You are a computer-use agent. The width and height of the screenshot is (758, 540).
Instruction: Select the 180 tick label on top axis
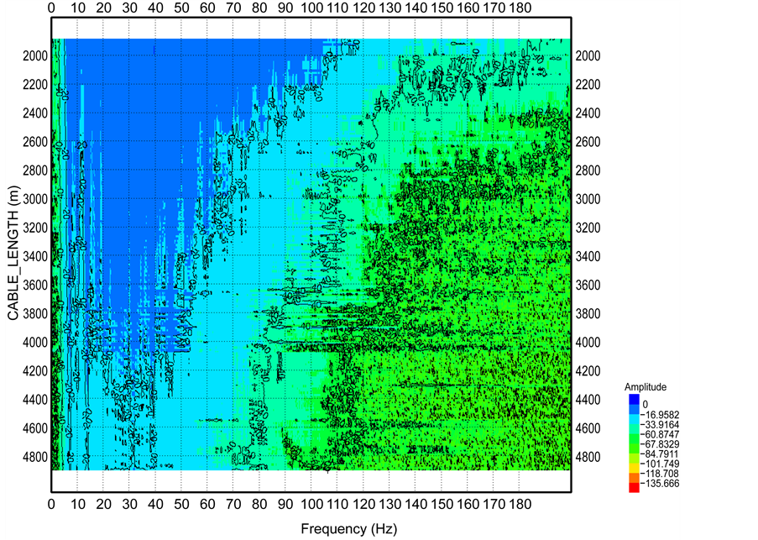point(520,8)
